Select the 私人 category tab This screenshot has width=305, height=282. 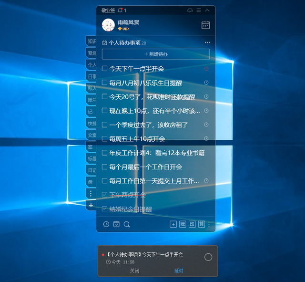tap(91, 88)
